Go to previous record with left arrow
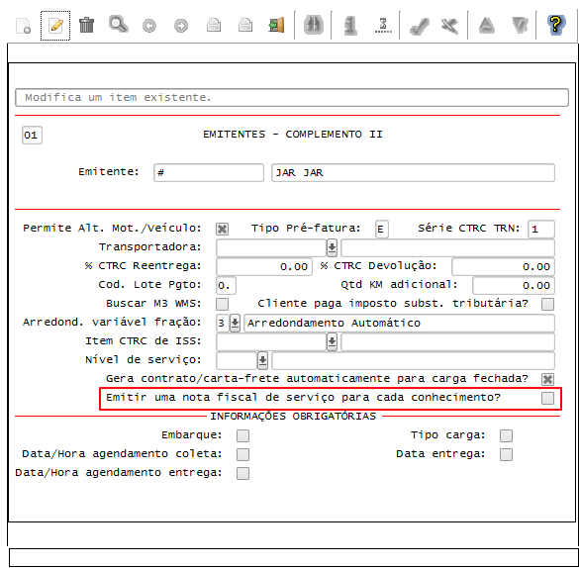Image resolution: width=579 pixels, height=568 pixels. (x=149, y=26)
